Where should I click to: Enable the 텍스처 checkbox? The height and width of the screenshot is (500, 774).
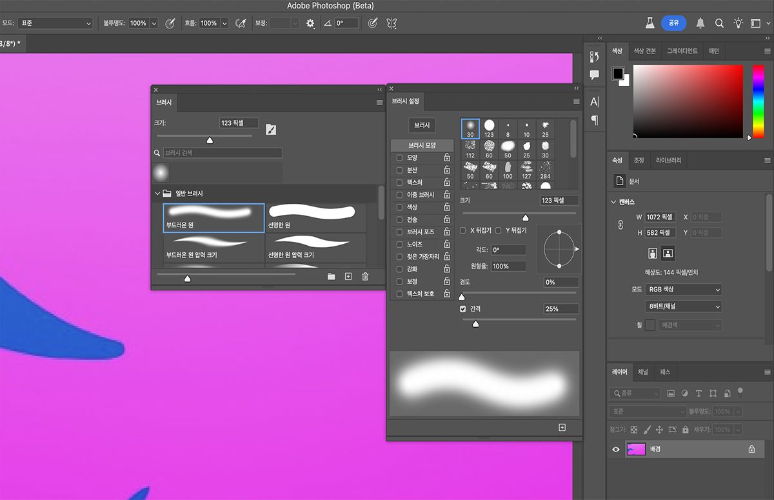pyautogui.click(x=399, y=183)
